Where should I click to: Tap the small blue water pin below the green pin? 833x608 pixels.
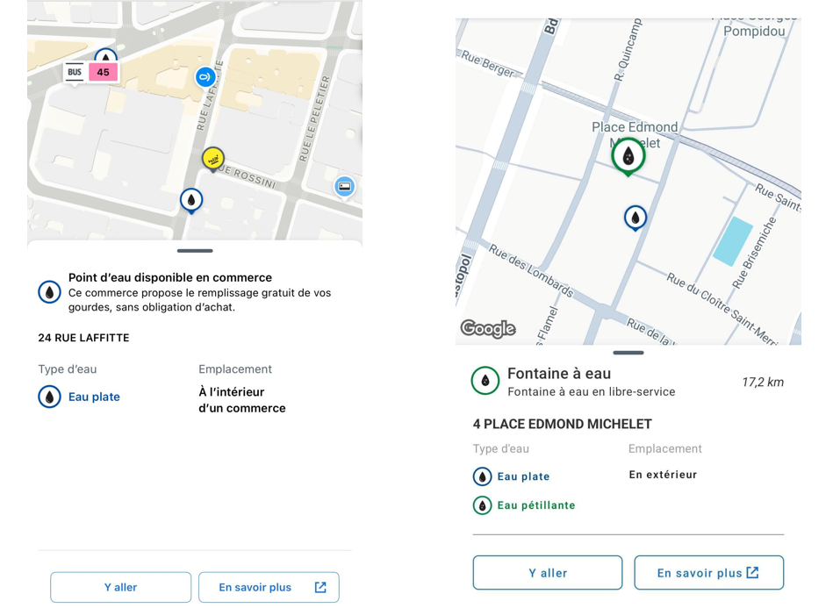click(636, 217)
